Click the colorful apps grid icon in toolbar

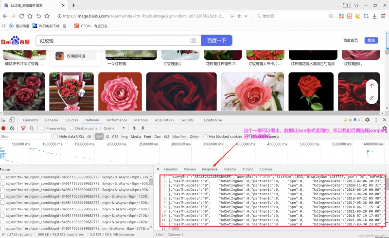pyautogui.click(x=341, y=16)
